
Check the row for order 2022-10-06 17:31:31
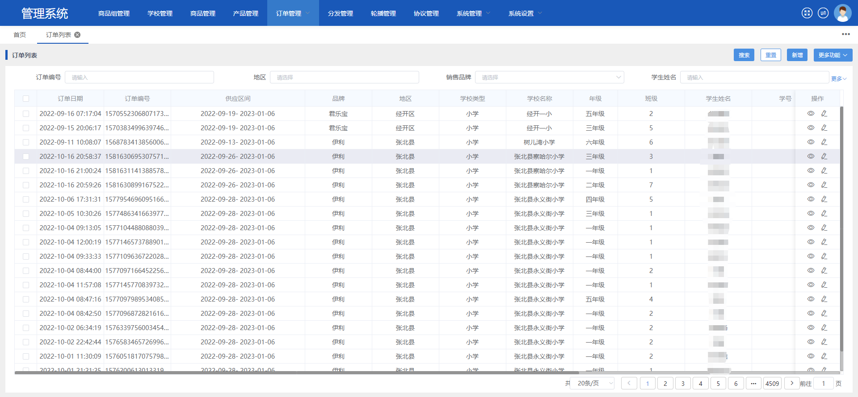tap(26, 199)
